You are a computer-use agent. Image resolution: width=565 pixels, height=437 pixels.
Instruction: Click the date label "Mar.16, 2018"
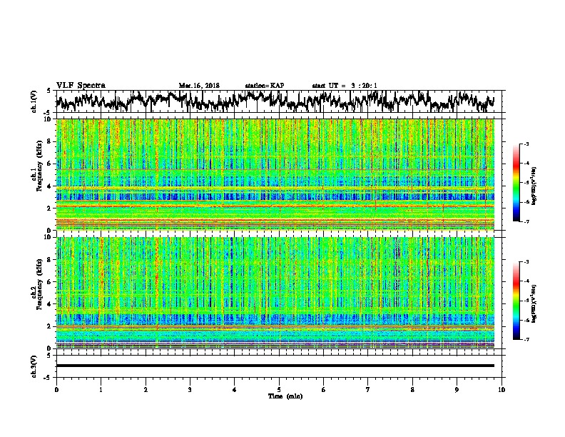pos(199,86)
